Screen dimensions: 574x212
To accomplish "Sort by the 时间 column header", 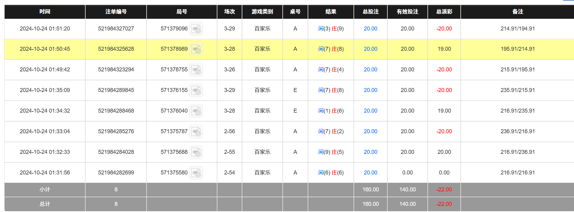I will (45, 12).
